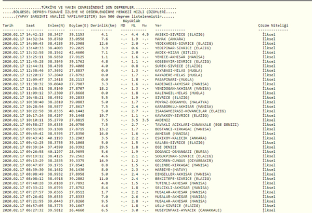The height and width of the screenshot is (213, 312).
Task: Click DOGANCI-OSMANGAZI (BURSA) location
Action: [182, 152]
